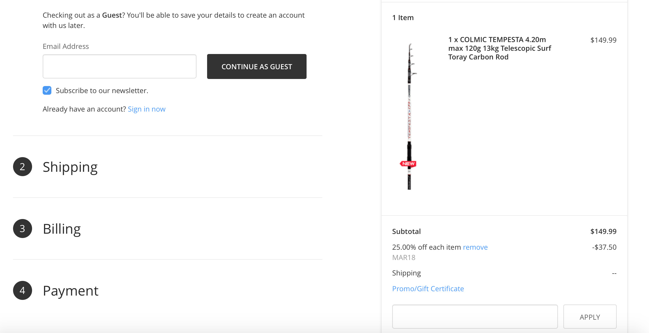649x333 pixels.
Task: Click the step 3 Billing circle icon
Action: pos(23,229)
